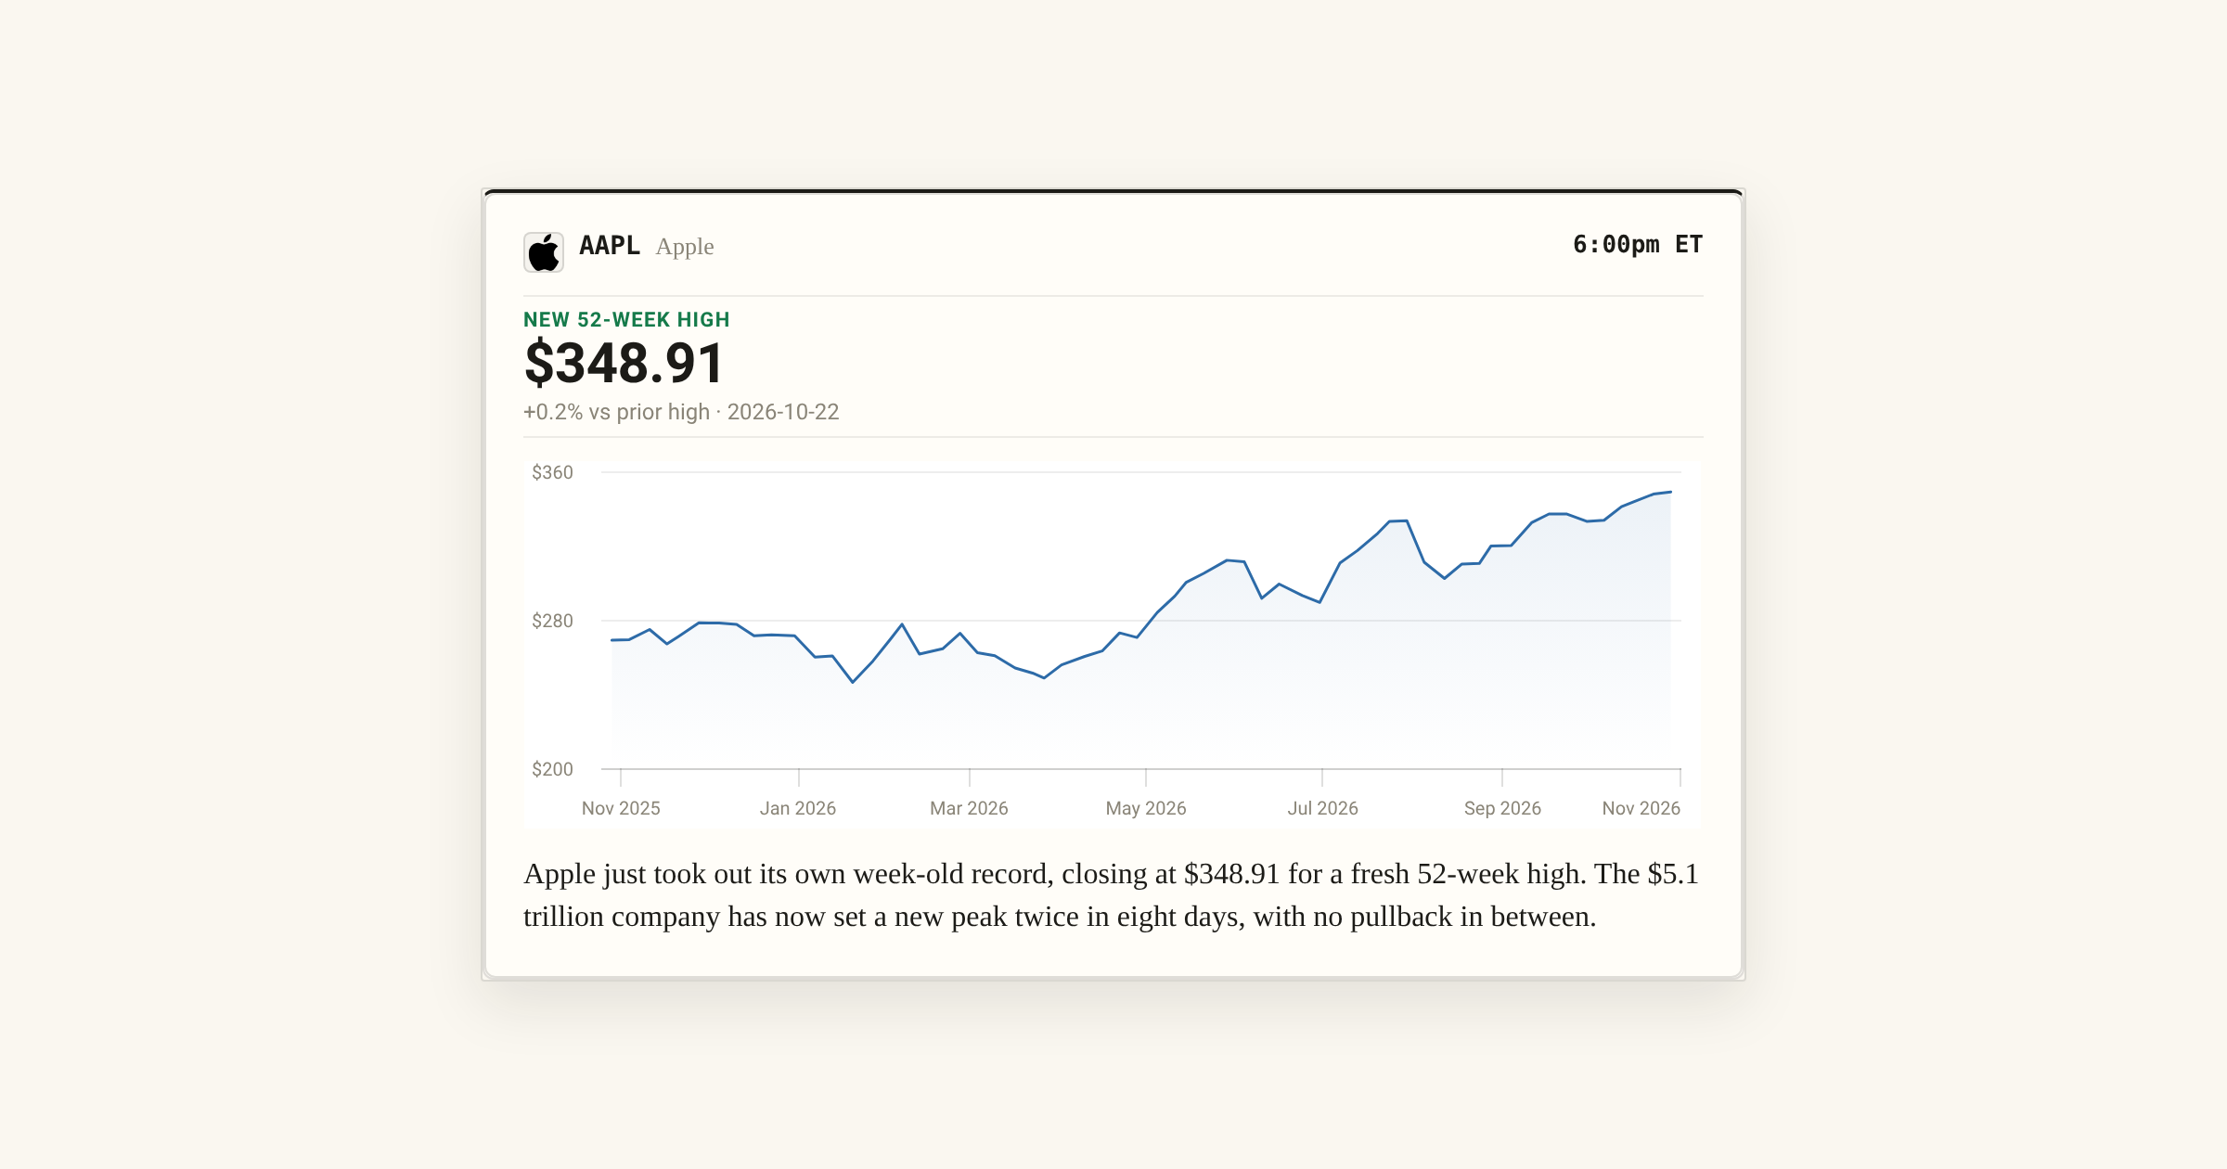Select the AAPL ticker symbol
This screenshot has width=2227, height=1169.
coord(610,246)
